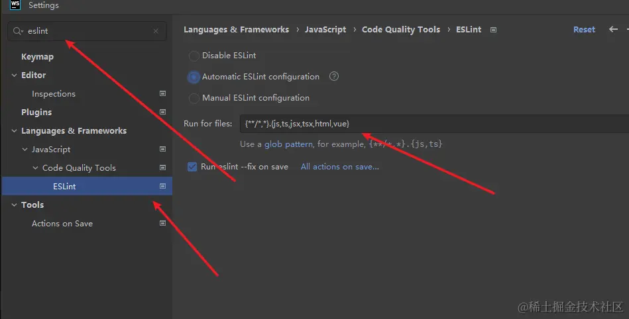This screenshot has width=629, height=319.
Task: Click the project-level icon beside JavaScript
Action: (162, 149)
